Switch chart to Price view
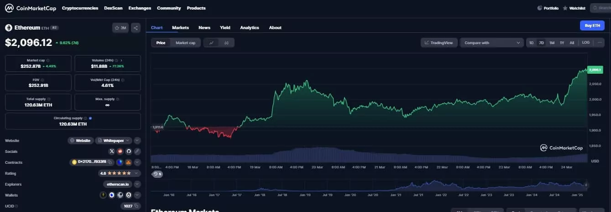The width and height of the screenshot is (611, 212). [161, 43]
